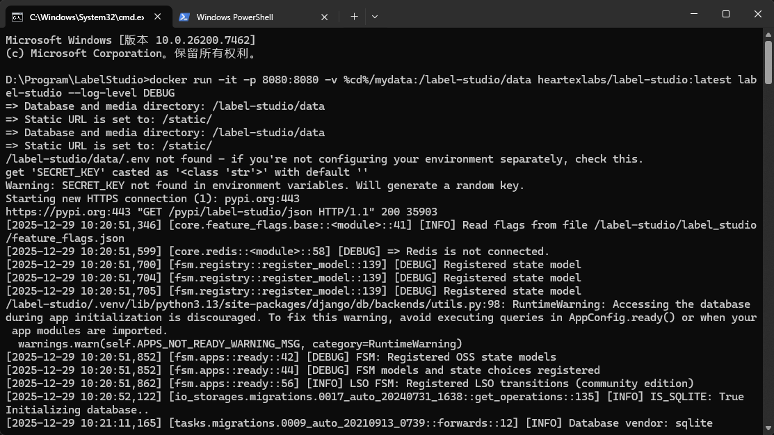
Task: Select the C:\Windows\System32\cmd.exe tab
Action: pos(83,17)
